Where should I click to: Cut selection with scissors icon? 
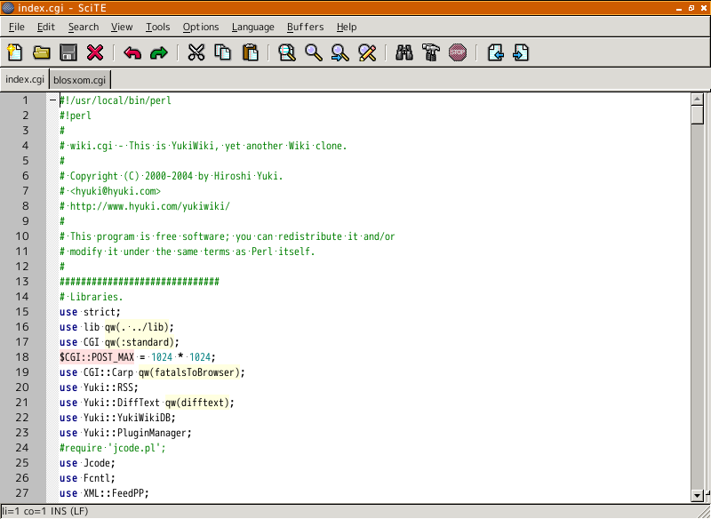(x=196, y=52)
